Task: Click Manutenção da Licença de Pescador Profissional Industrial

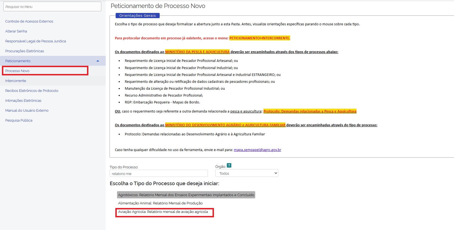Action: tap(175, 89)
